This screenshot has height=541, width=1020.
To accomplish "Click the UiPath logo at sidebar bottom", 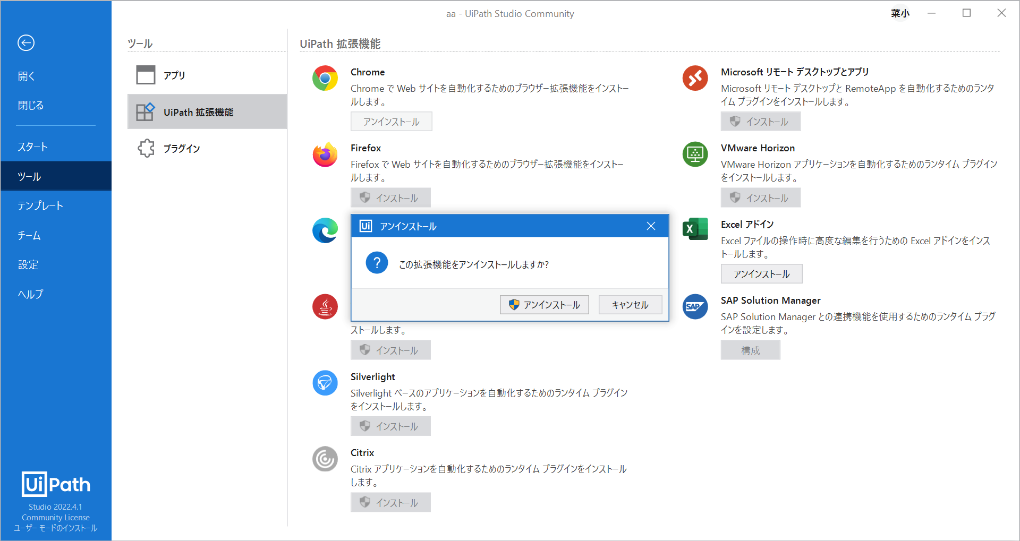I will 56,484.
